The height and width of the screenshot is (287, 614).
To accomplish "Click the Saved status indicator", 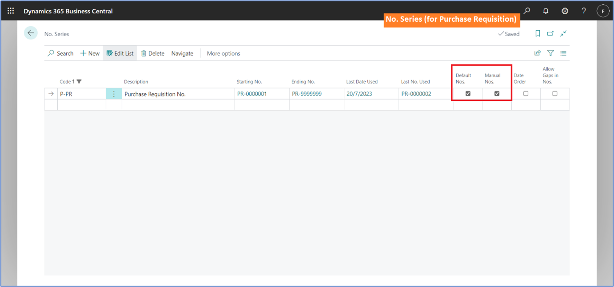I will coord(509,34).
